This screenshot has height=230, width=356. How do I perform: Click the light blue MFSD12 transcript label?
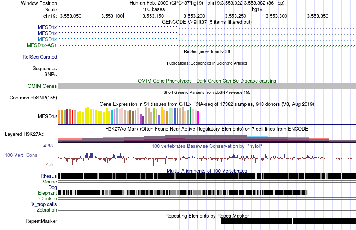(47, 39)
